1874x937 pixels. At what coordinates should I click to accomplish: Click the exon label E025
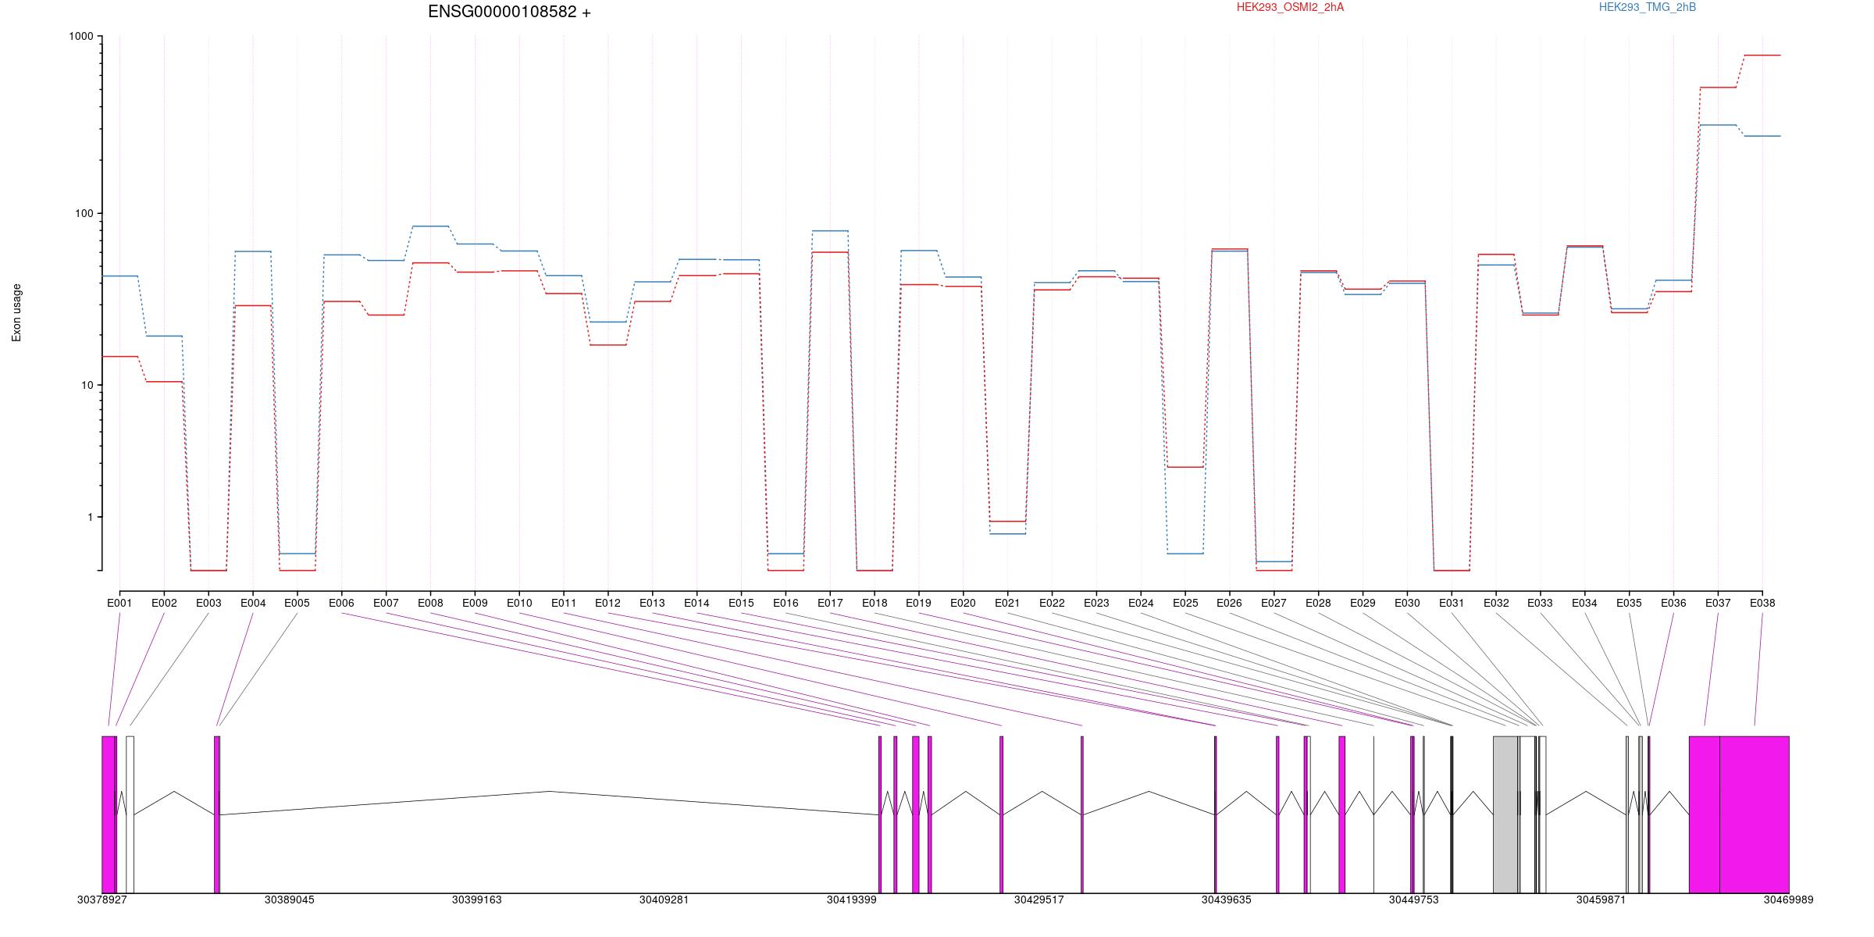[1185, 603]
